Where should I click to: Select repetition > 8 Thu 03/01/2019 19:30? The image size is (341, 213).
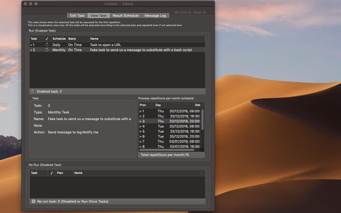170,146
